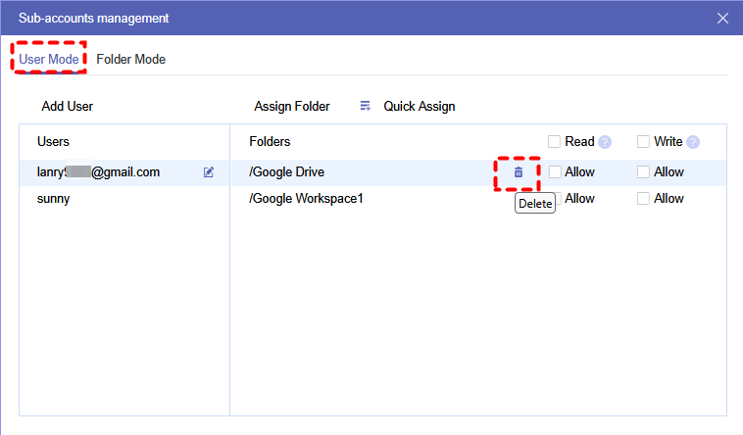Click the Quick Assign list icon
Image resolution: width=743 pixels, height=435 pixels.
click(x=366, y=106)
